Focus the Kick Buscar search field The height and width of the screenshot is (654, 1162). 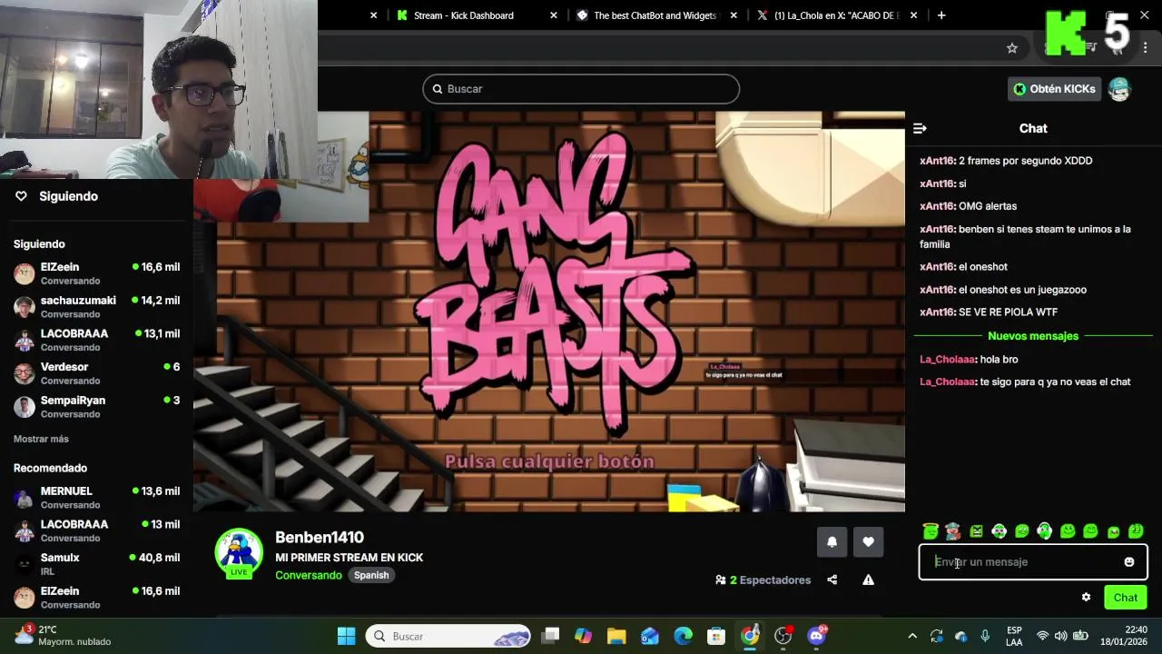point(581,89)
